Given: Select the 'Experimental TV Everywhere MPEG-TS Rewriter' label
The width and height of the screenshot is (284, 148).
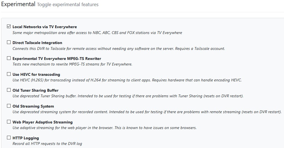Looking at the screenshot, I should 57,59.
